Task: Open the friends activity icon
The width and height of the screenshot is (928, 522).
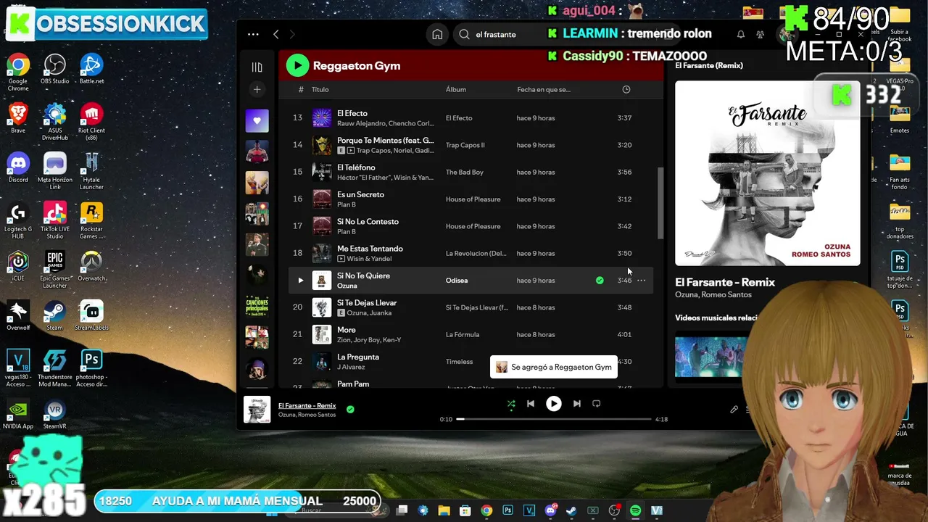Action: click(x=760, y=34)
